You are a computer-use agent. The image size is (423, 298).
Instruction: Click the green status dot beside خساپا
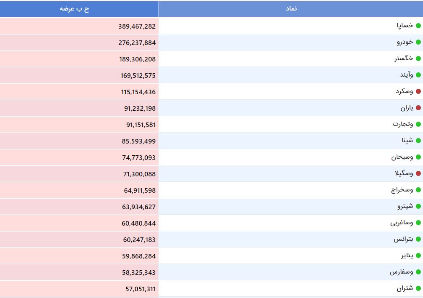[418, 26]
